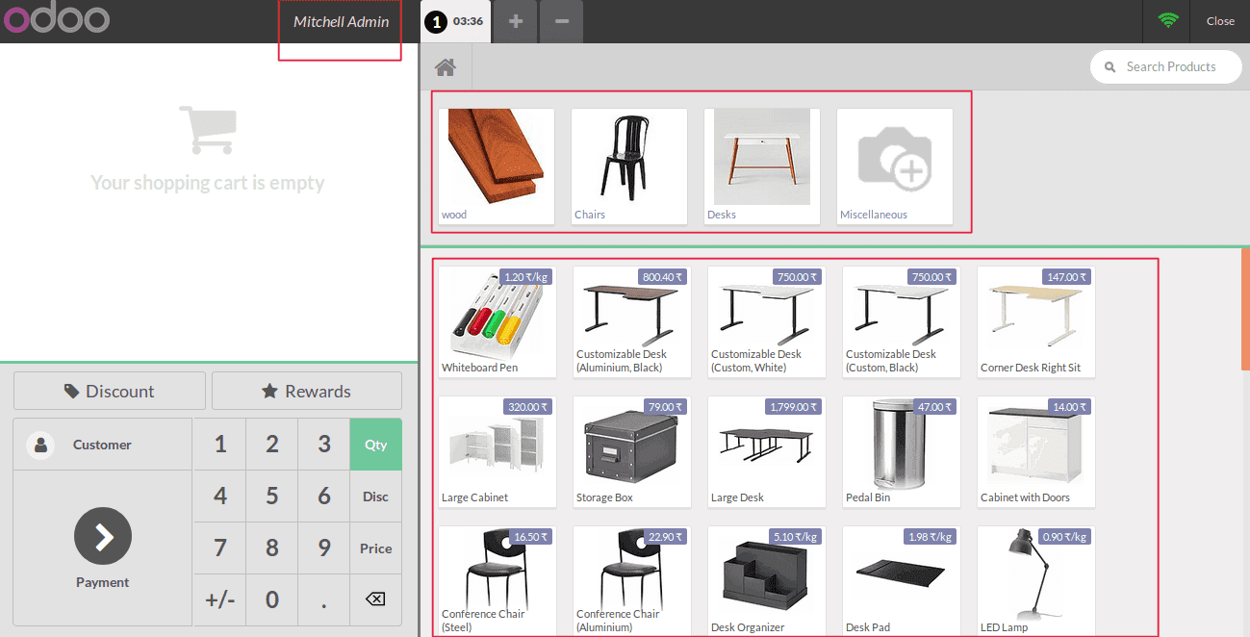Remove current order with minus tab
This screenshot has width=1250, height=637.
click(x=562, y=21)
